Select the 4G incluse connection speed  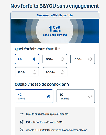click(34, 96)
